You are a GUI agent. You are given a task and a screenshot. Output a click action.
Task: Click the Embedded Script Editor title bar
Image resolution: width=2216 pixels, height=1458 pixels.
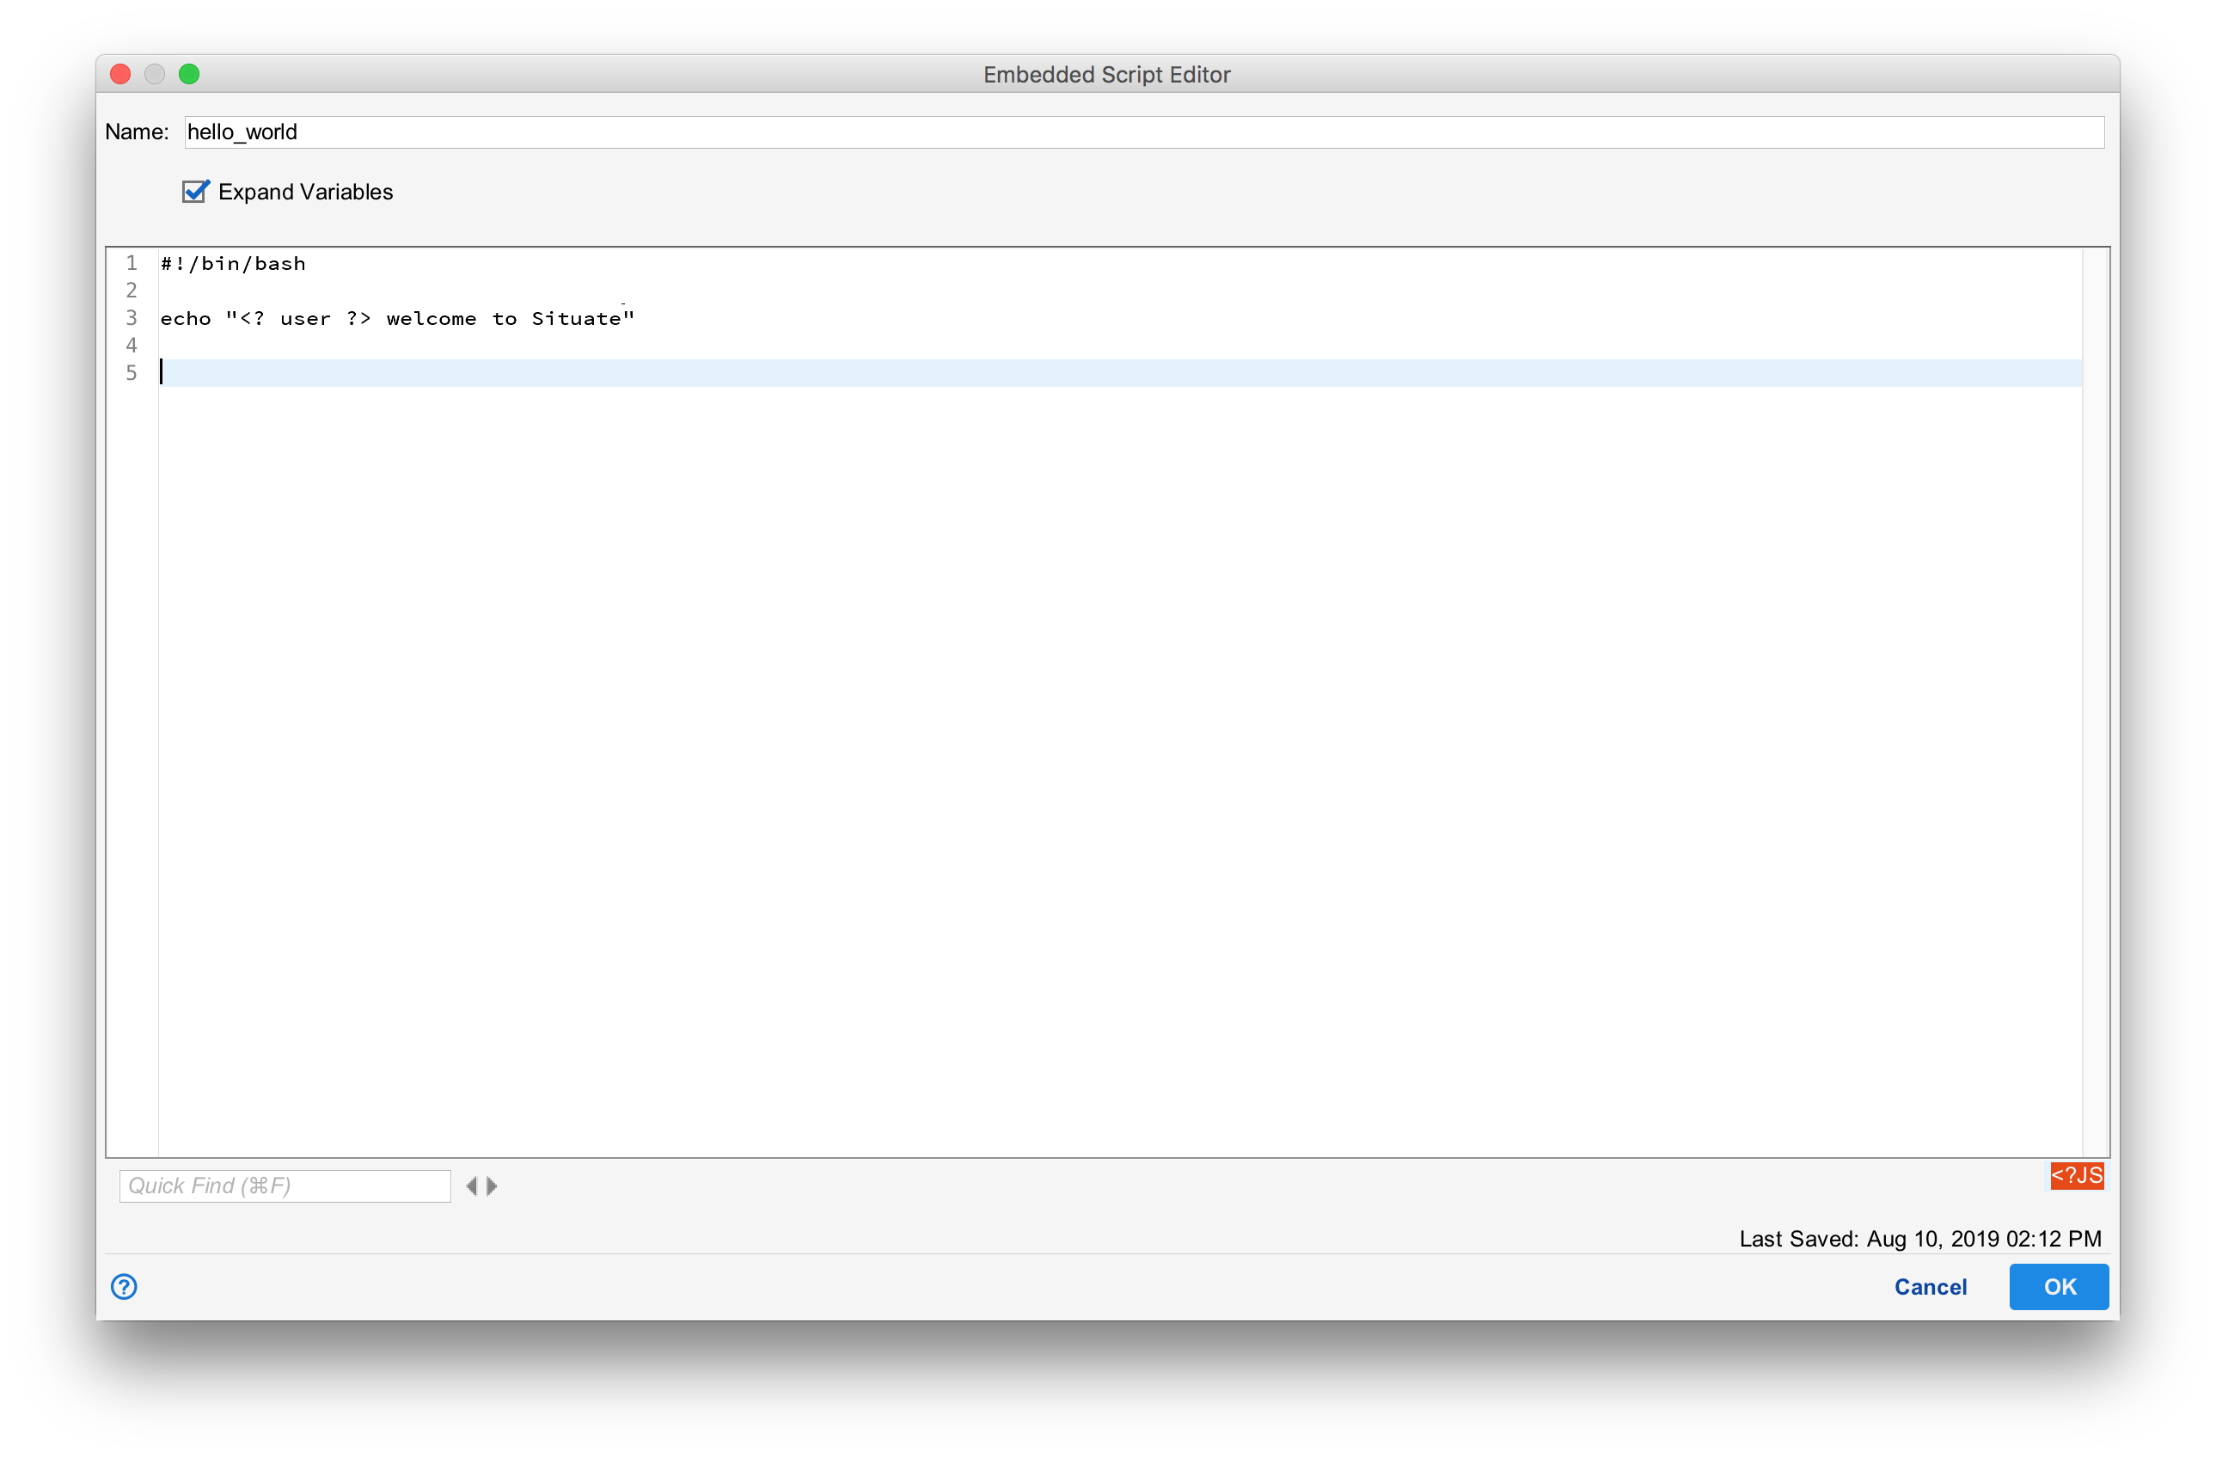(1106, 75)
